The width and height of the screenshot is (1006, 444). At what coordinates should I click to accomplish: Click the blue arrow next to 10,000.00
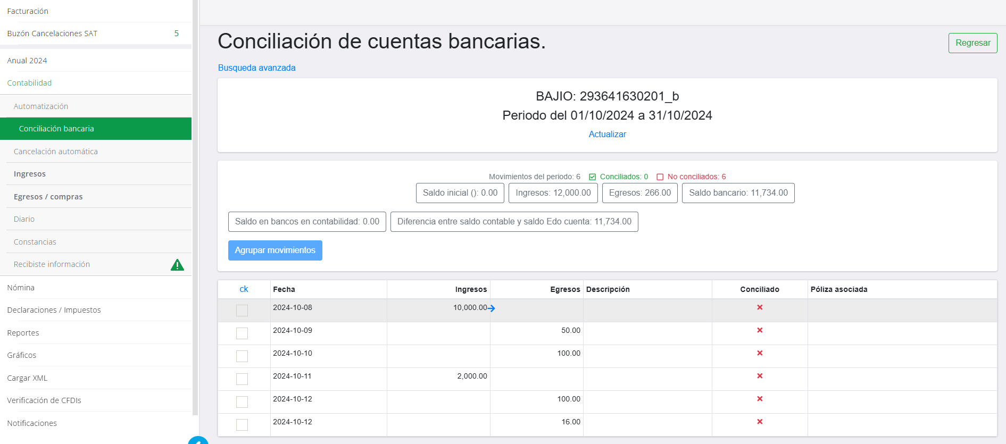pyautogui.click(x=492, y=308)
